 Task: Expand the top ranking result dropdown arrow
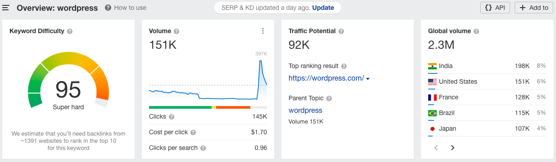tap(368, 79)
